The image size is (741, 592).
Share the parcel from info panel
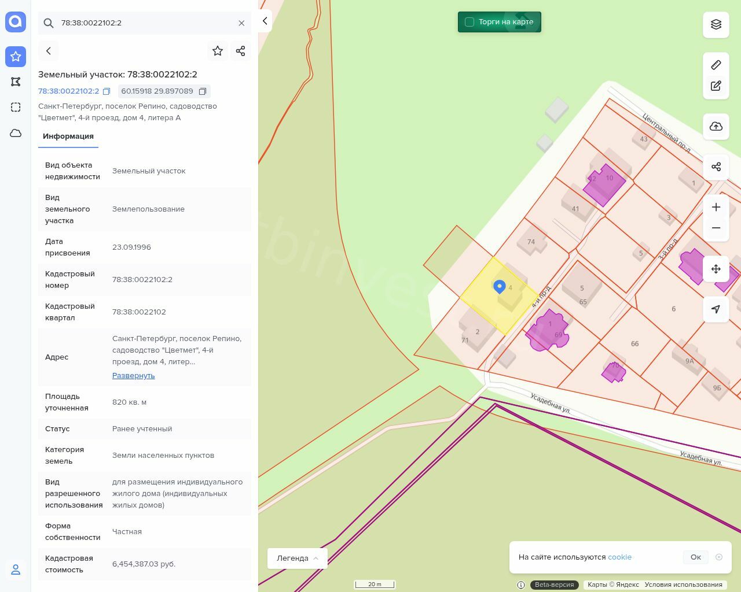click(x=241, y=51)
